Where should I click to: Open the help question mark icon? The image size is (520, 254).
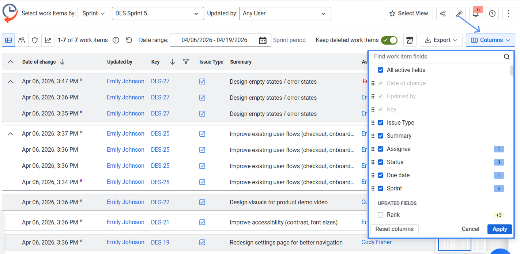pos(492,14)
